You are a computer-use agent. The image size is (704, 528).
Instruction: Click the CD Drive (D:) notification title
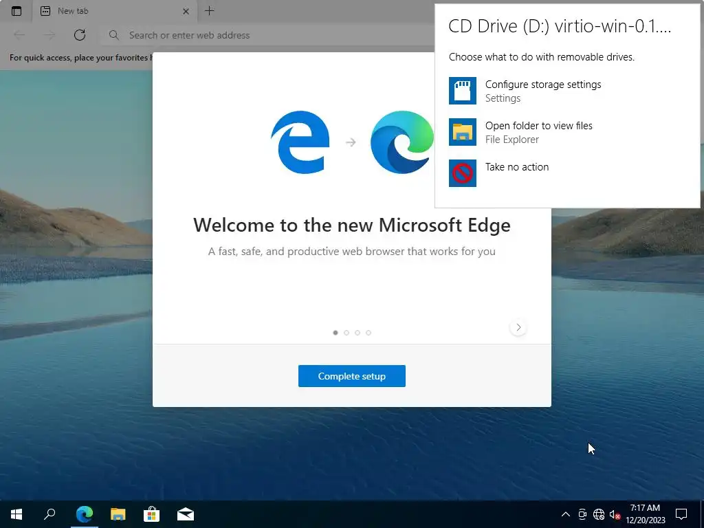pyautogui.click(x=560, y=26)
